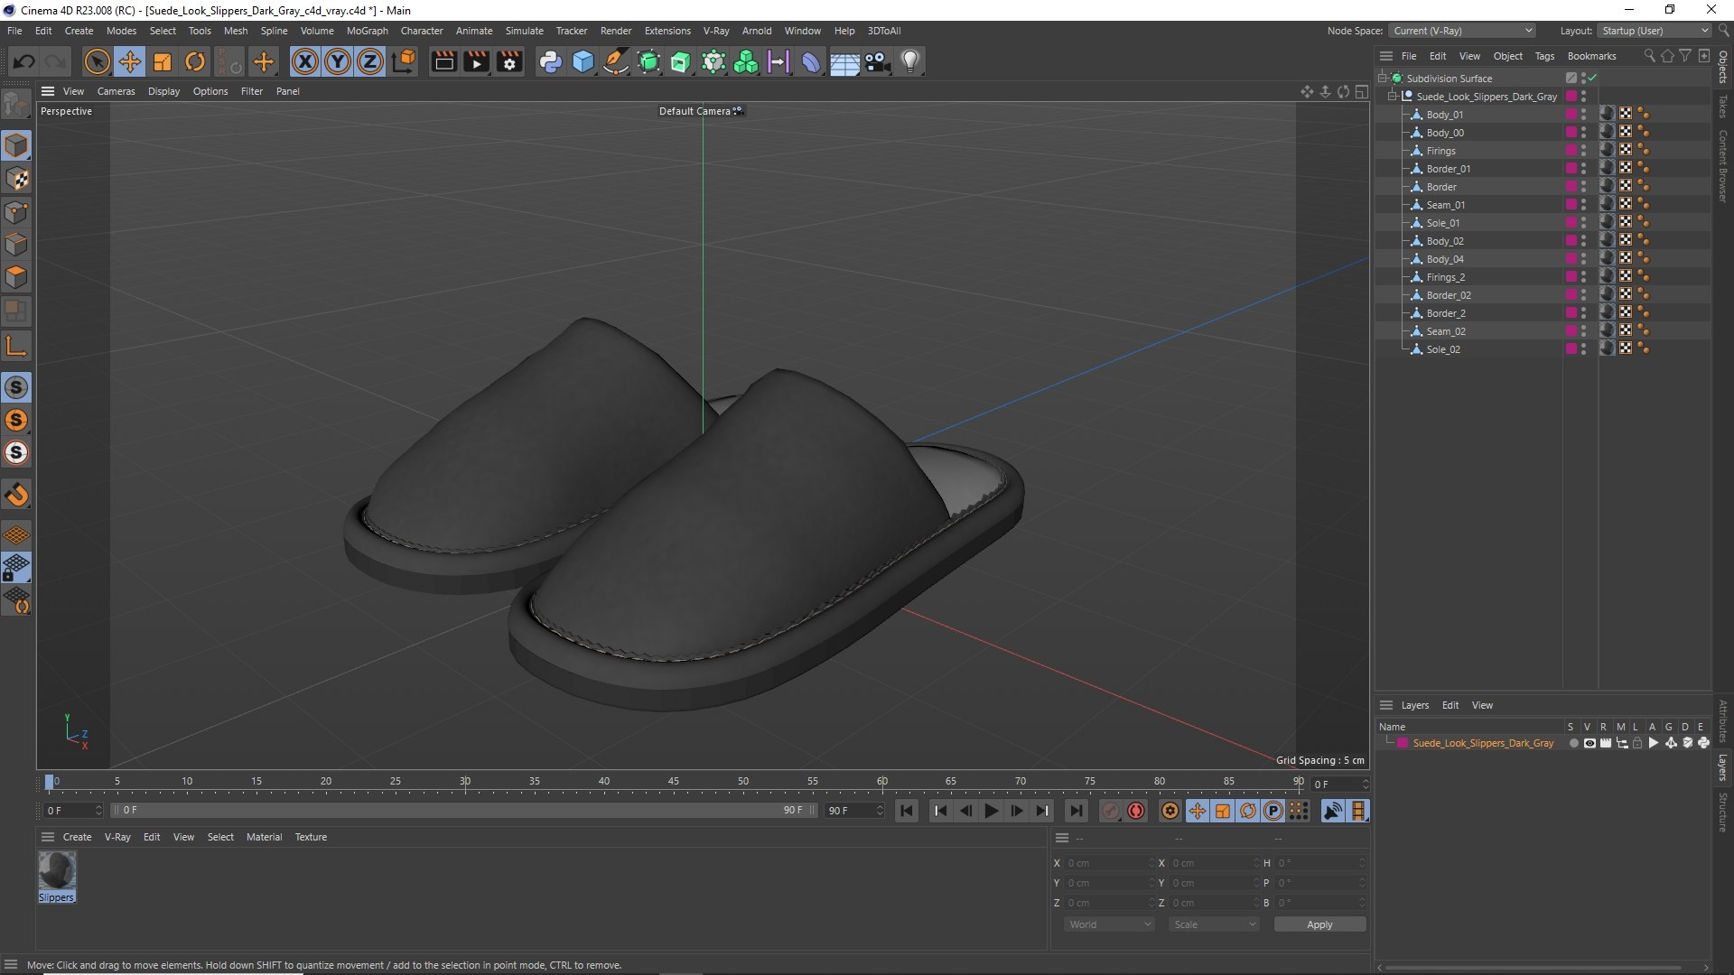Click the Suede_Look_Slippers_Dark_Gray layer color swatch
This screenshot has width=1734, height=975.
tap(1402, 743)
